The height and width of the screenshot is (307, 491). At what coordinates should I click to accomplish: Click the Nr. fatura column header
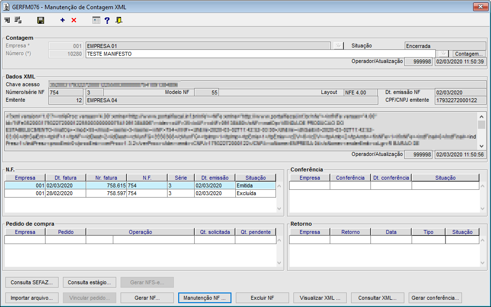coord(106,178)
